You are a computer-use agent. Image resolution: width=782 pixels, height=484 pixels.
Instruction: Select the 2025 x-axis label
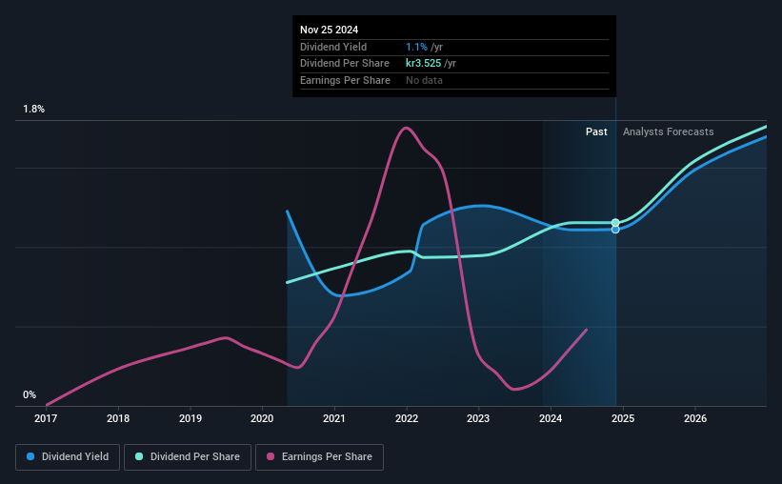coord(623,418)
